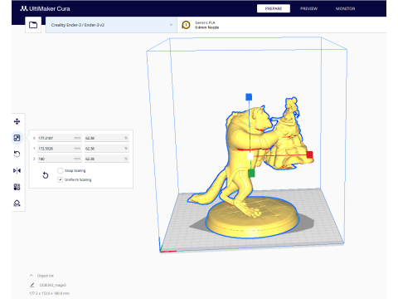Click the white center uniform-scale handle
The image size is (398, 299).
250,156
